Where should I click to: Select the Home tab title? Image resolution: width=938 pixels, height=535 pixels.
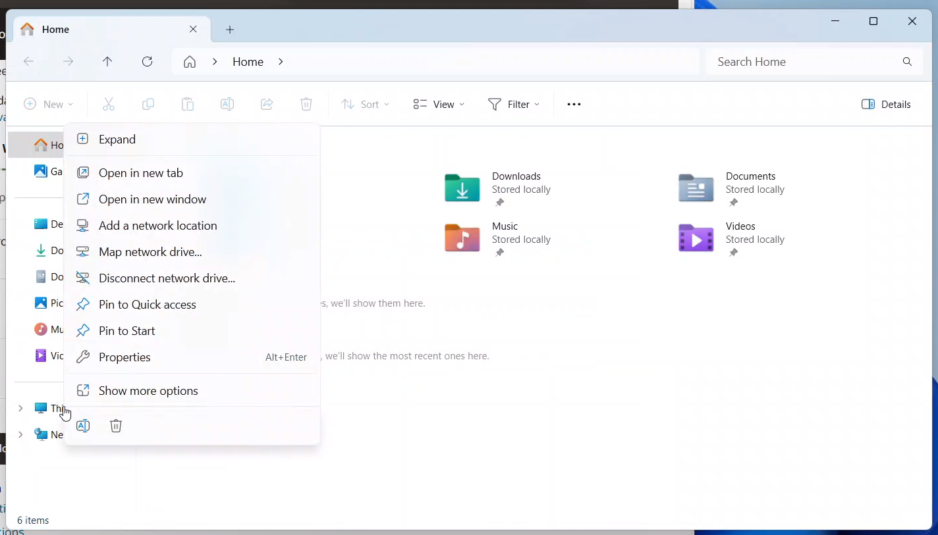[x=55, y=29]
